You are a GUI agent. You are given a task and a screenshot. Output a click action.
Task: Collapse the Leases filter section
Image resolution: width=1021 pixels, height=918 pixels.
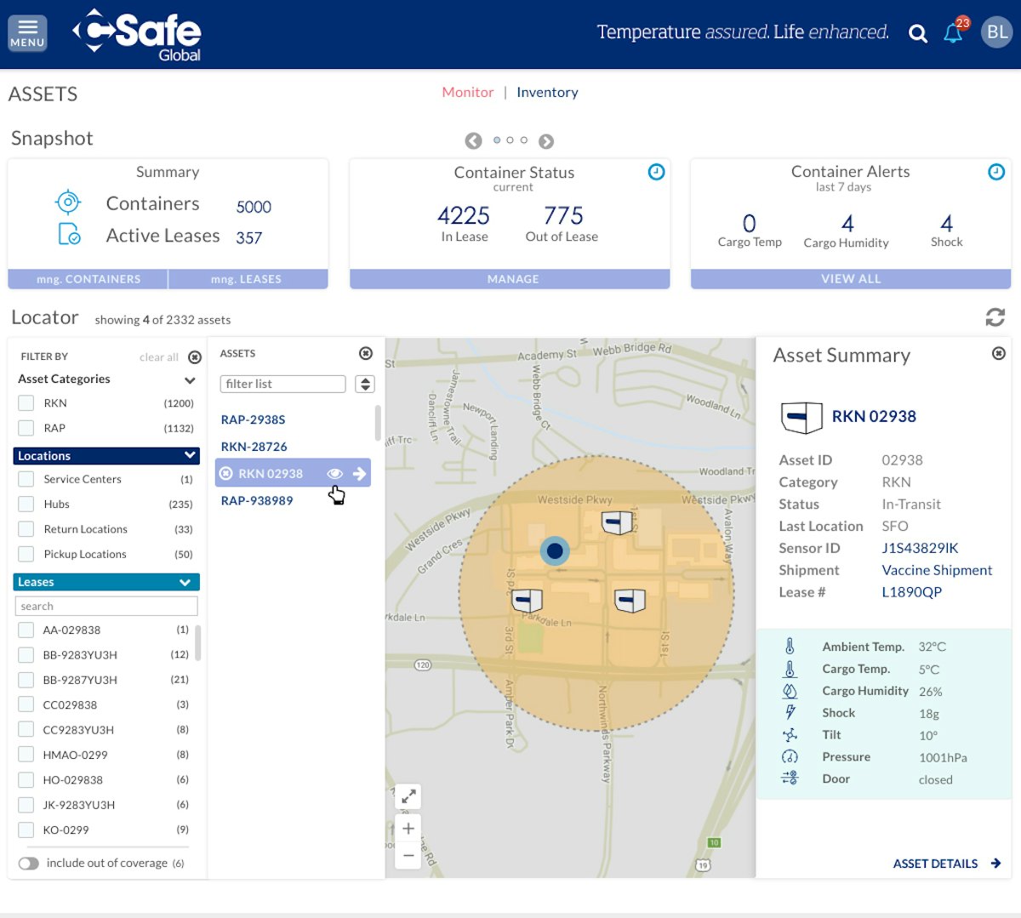(x=185, y=582)
